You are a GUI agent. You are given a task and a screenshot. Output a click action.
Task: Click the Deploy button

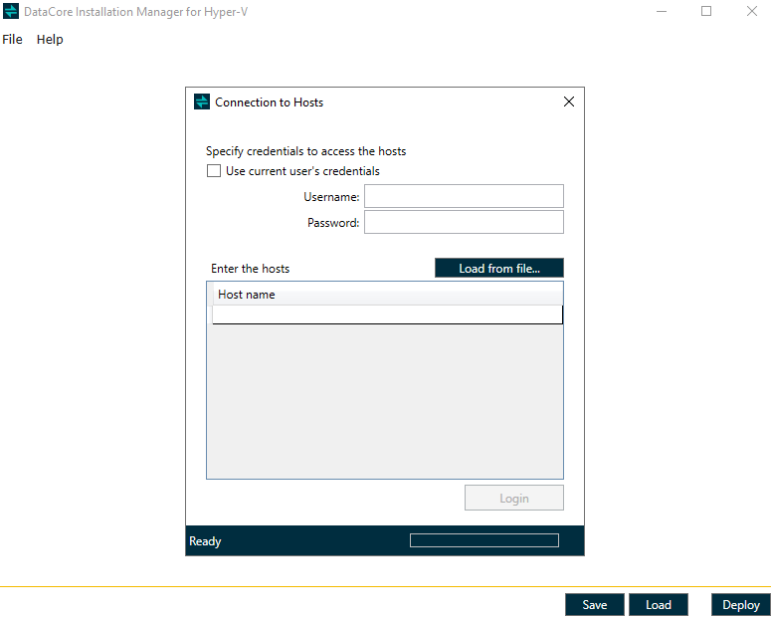[740, 605]
